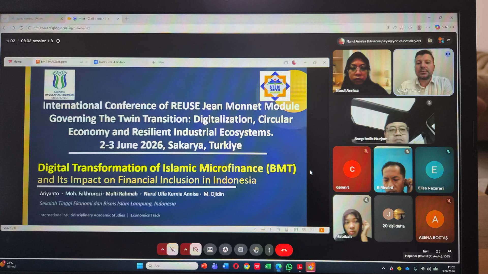Click the taskbar search box 'Ara'
Viewport: 488px width, 274px height.
tap(172, 266)
